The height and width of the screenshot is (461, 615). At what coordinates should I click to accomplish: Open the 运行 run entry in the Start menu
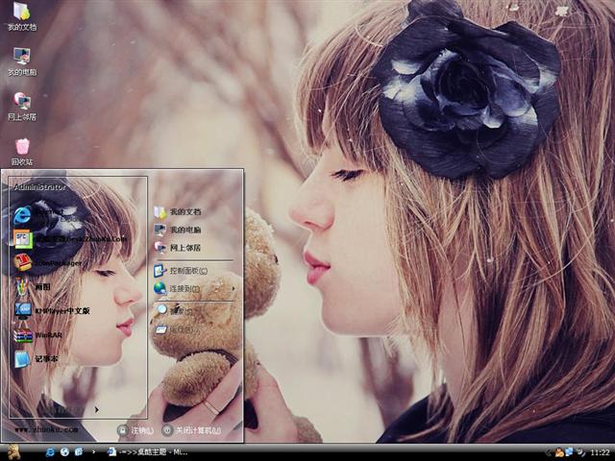coord(177,329)
